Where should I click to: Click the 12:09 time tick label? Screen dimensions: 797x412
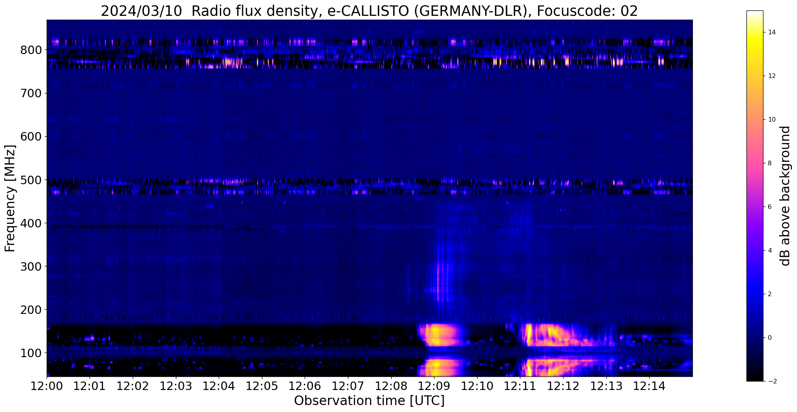coord(434,386)
